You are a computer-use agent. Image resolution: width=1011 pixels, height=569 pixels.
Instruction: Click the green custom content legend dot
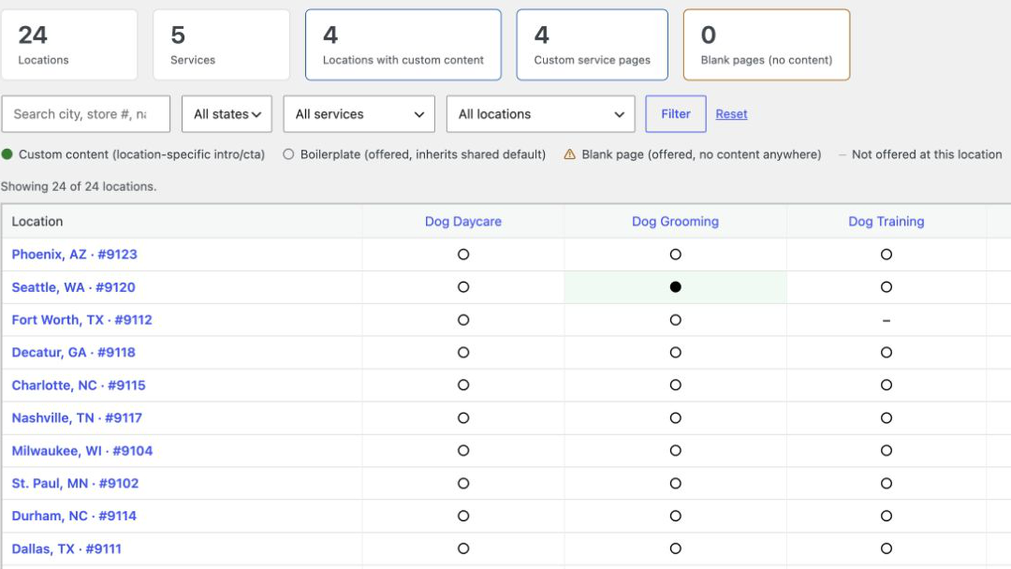pyautogui.click(x=7, y=154)
